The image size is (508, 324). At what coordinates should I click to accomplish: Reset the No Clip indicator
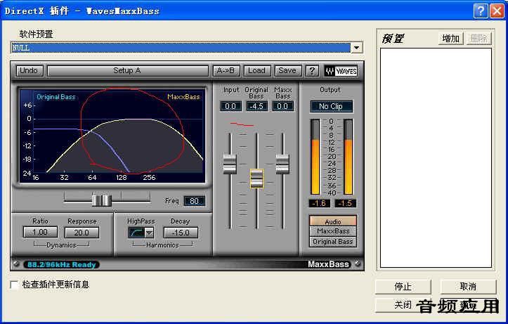pos(331,106)
